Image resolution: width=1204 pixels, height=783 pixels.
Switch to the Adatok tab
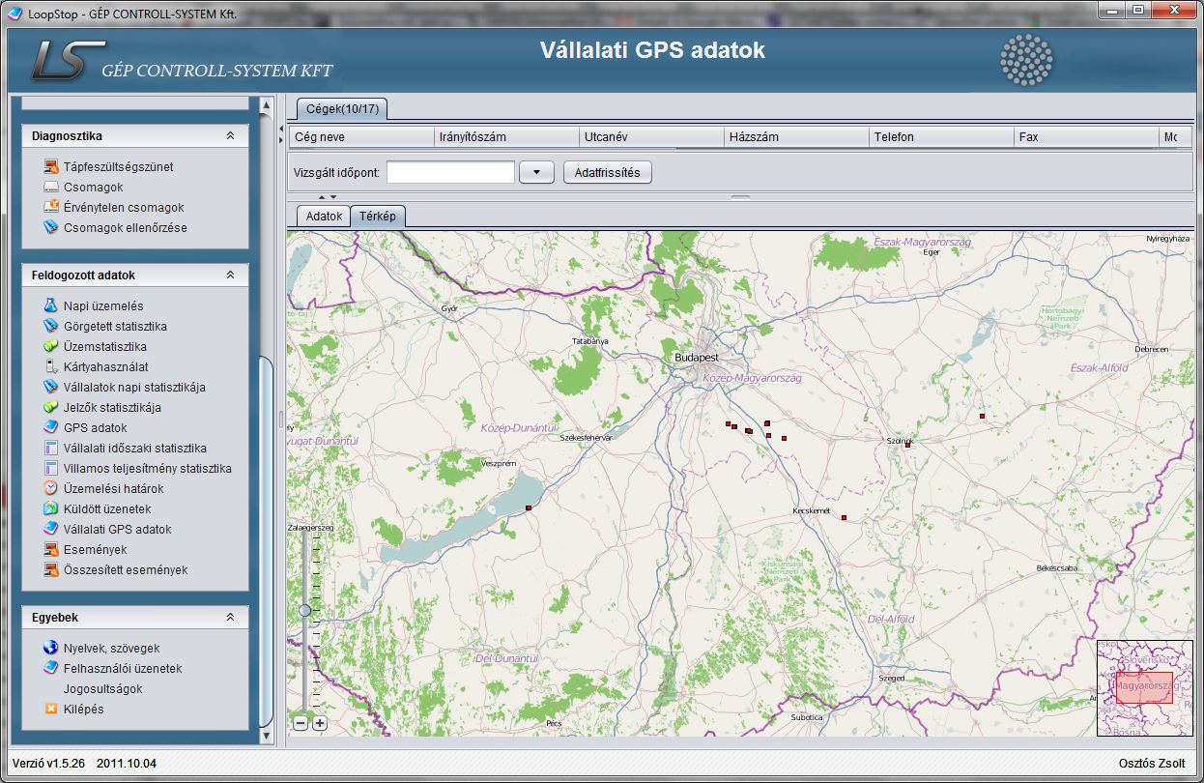pos(324,217)
